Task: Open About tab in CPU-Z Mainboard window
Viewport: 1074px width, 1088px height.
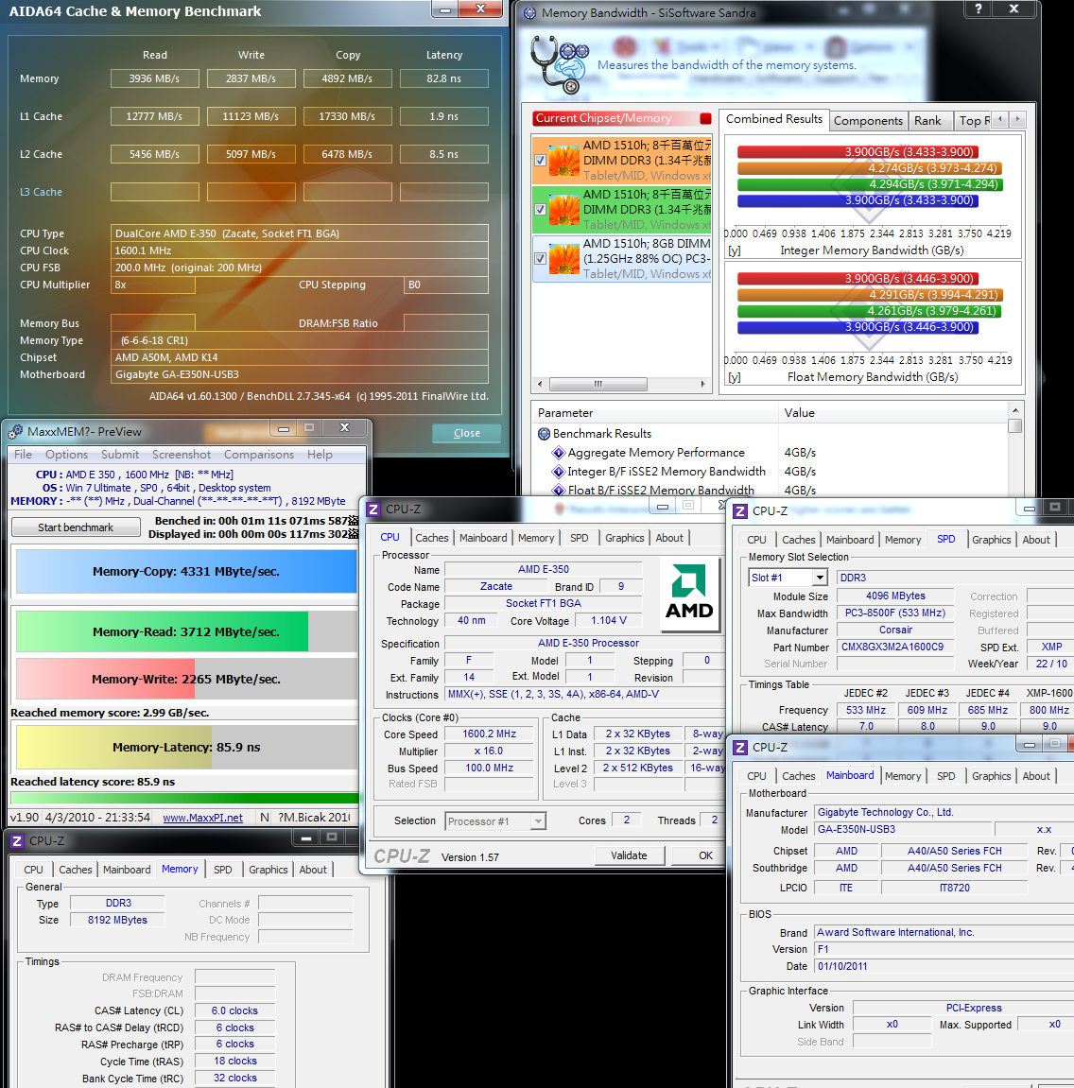Action: point(1036,776)
